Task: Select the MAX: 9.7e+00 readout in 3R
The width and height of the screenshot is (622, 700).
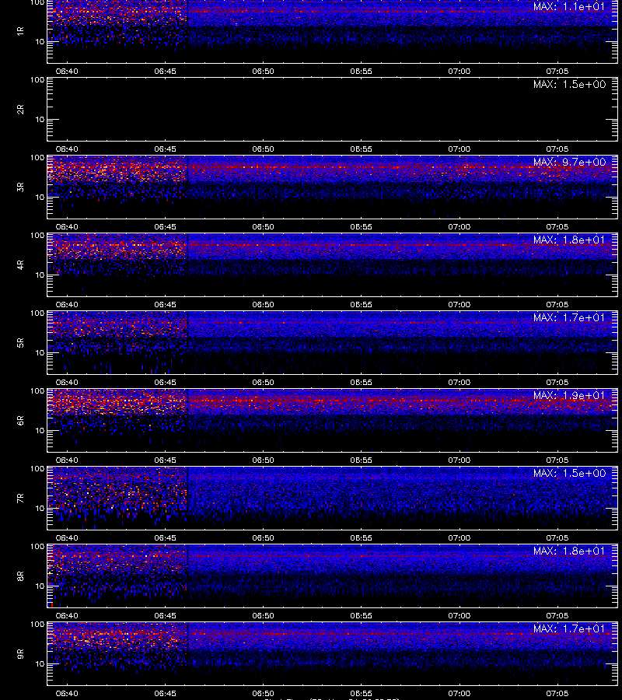Action: tap(569, 162)
